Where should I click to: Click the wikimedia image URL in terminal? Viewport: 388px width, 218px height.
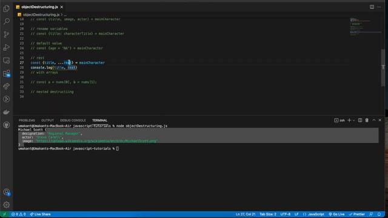click(x=97, y=141)
